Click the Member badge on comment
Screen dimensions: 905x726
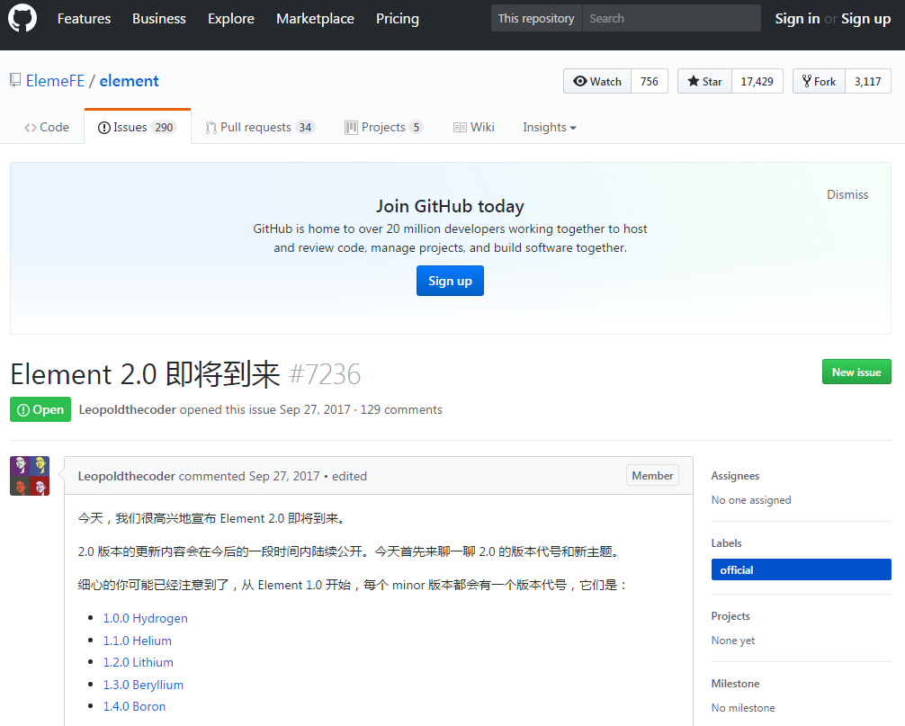pos(653,476)
